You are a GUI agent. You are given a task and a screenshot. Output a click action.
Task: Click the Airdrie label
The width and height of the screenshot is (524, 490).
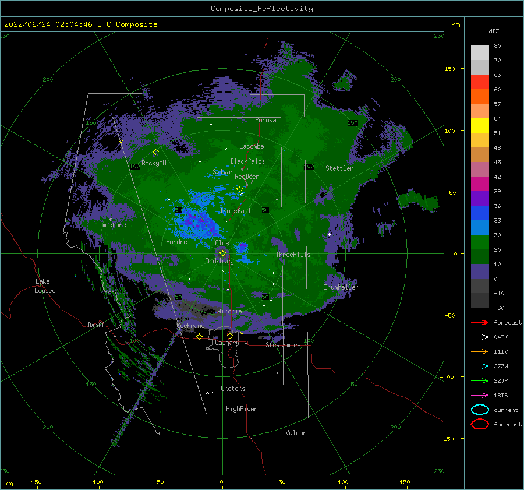tap(229, 311)
